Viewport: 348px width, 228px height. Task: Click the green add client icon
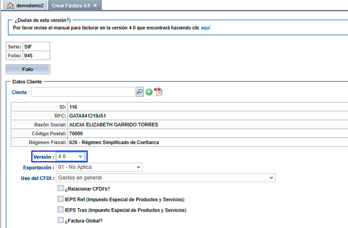pos(149,92)
